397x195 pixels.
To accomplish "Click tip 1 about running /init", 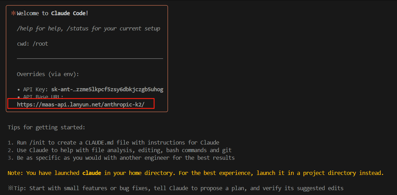I will [x=113, y=142].
